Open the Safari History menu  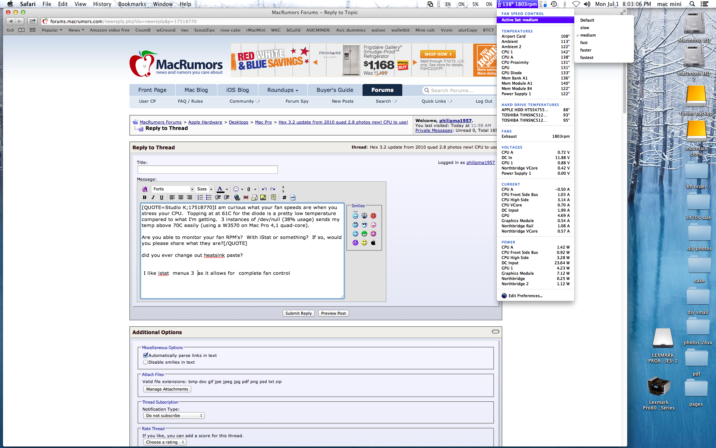(x=102, y=4)
